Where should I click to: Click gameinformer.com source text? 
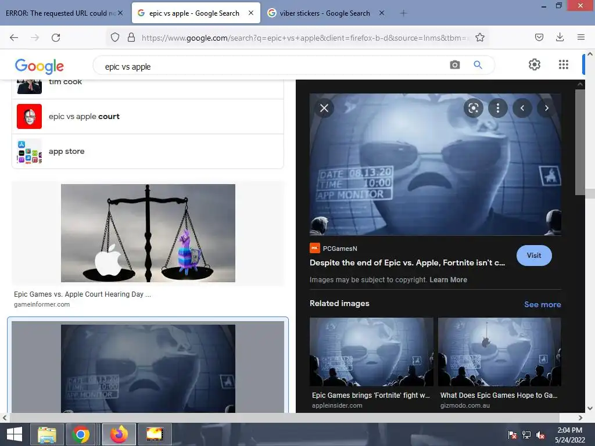pyautogui.click(x=42, y=304)
